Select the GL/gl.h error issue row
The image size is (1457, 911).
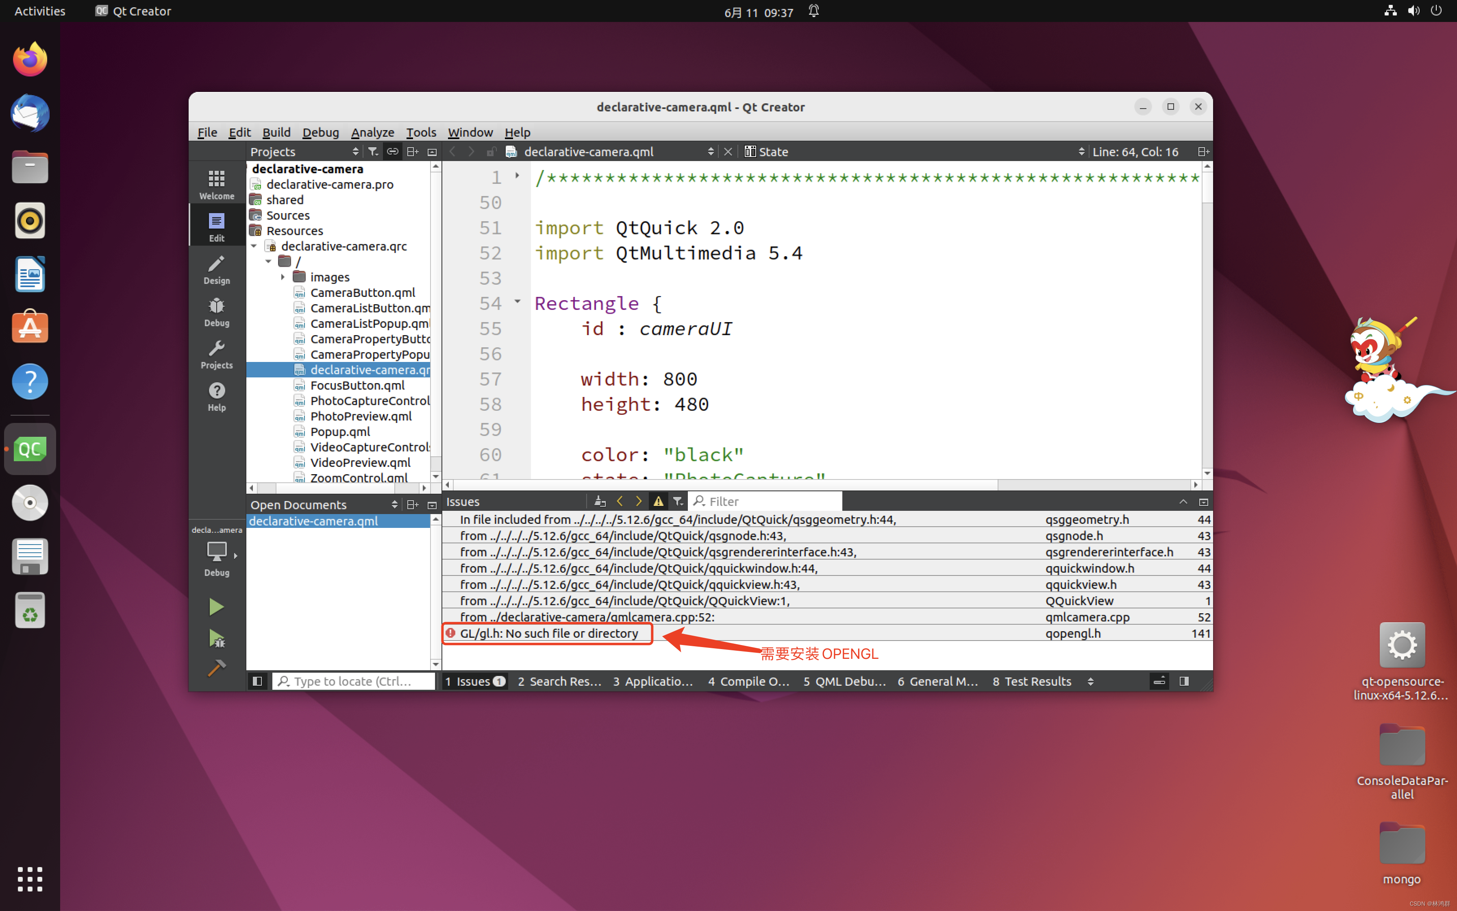(548, 633)
